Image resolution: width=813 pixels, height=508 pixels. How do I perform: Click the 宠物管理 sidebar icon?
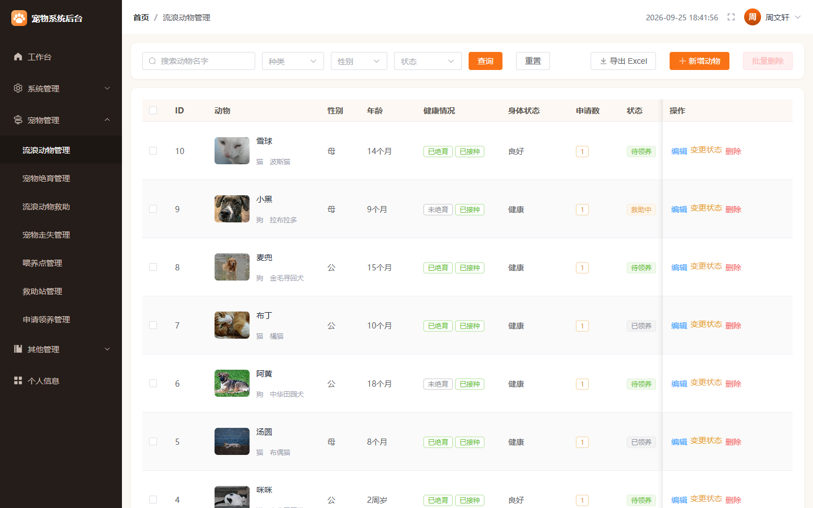pos(18,120)
